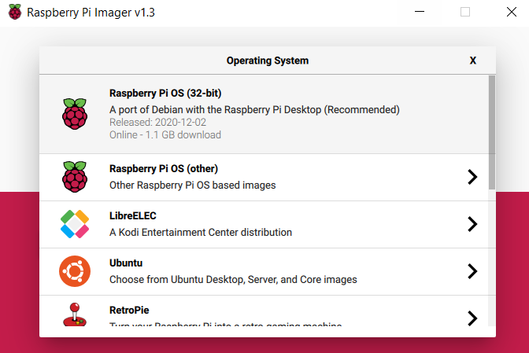529x353 pixels.
Task: Click 'Choose from Ubuntu Desktop, Server' text
Action: 233,280
